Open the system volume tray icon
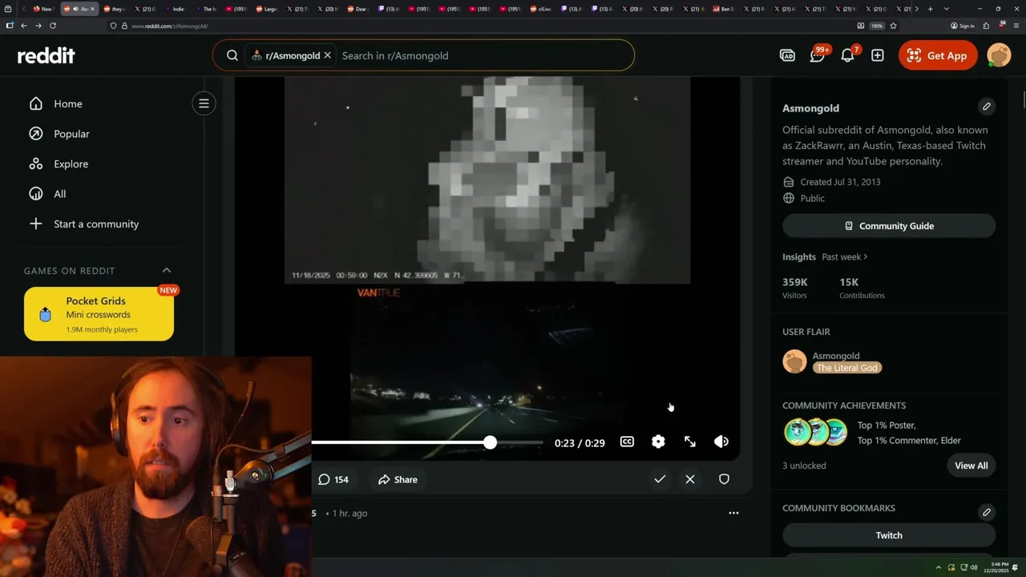This screenshot has width=1026, height=577. (974, 567)
